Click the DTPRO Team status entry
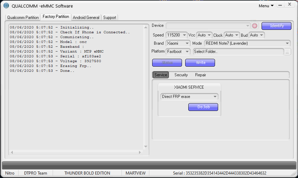Image resolution: width=298 pixels, height=178 pixels. point(35,173)
